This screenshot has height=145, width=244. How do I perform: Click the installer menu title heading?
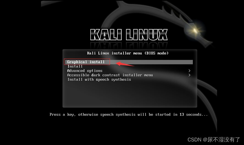[128, 53]
